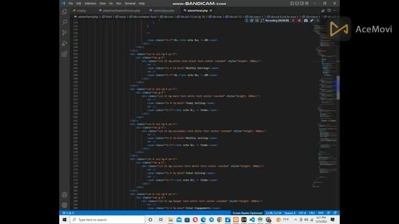
Task: Open errors and warnings status item
Action: (x=68, y=213)
